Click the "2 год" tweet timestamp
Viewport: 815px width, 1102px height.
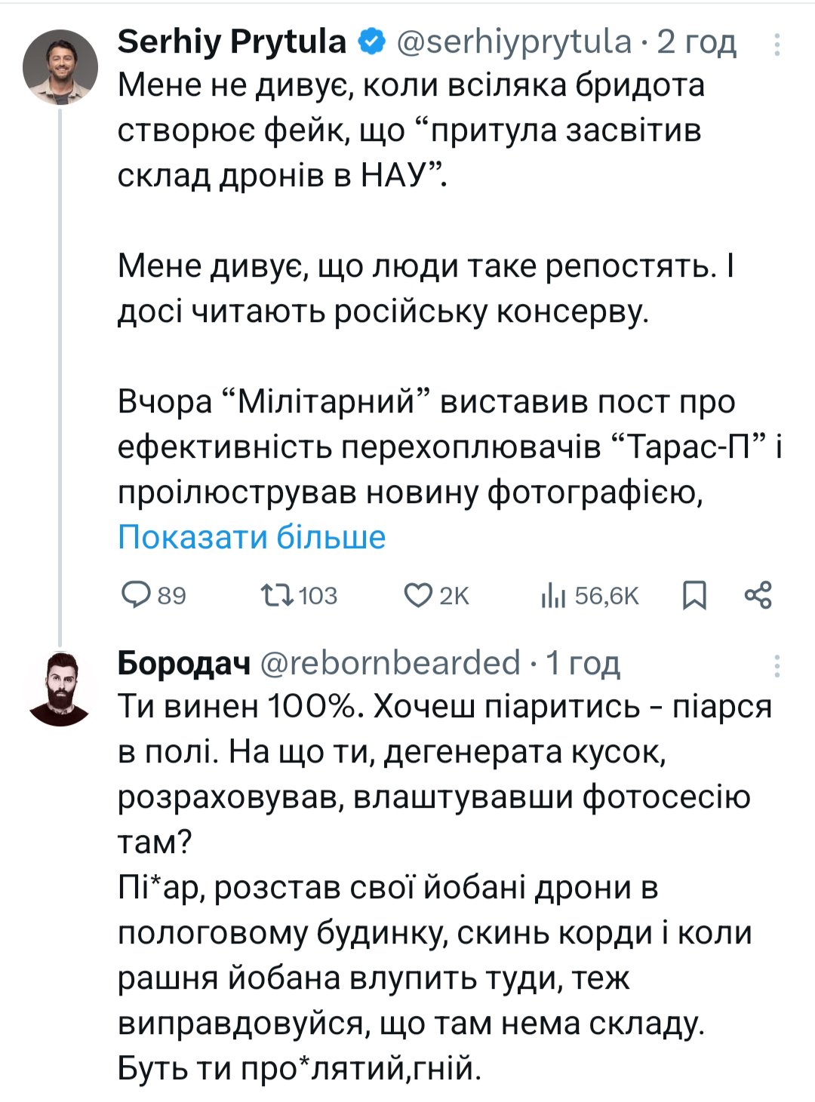[696, 42]
